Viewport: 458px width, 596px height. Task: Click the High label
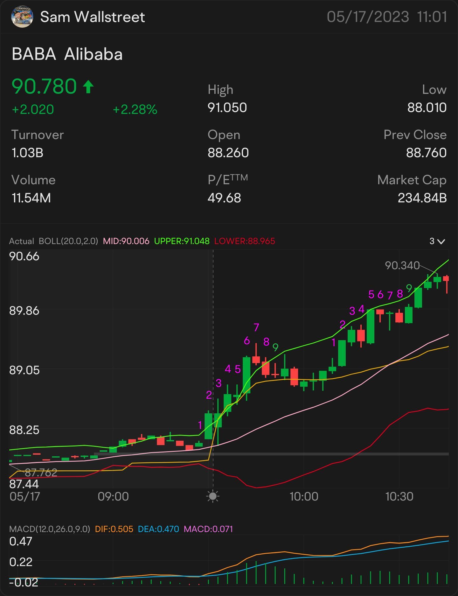pos(220,90)
